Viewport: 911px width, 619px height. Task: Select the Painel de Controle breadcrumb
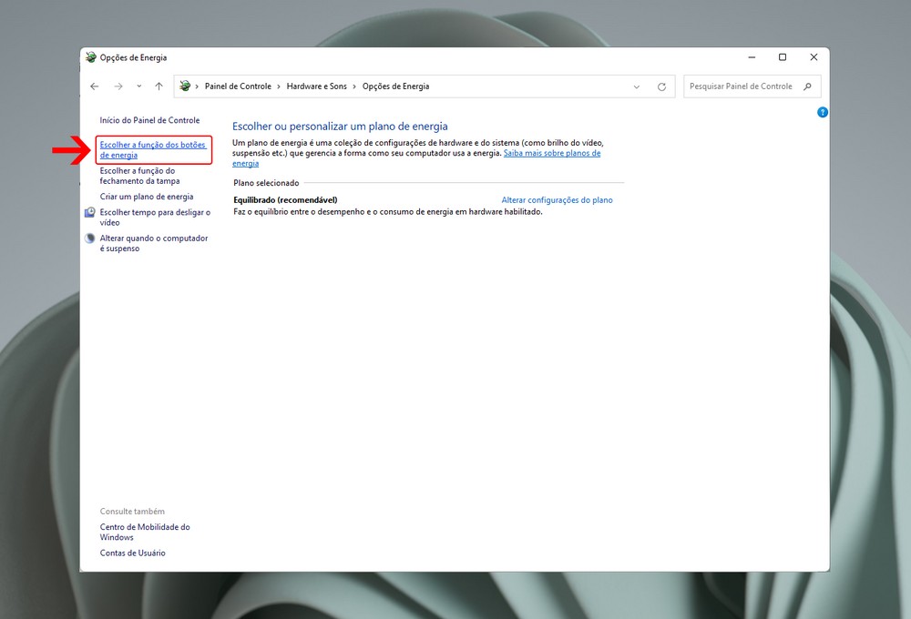point(238,86)
